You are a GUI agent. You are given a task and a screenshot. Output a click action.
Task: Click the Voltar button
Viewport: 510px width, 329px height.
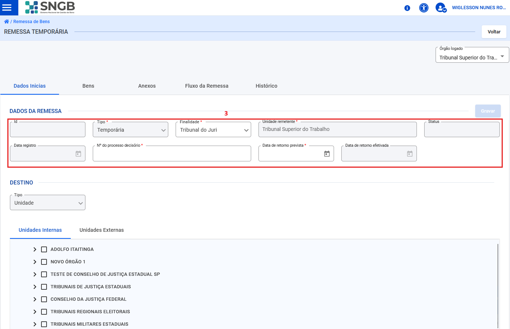coord(494,32)
